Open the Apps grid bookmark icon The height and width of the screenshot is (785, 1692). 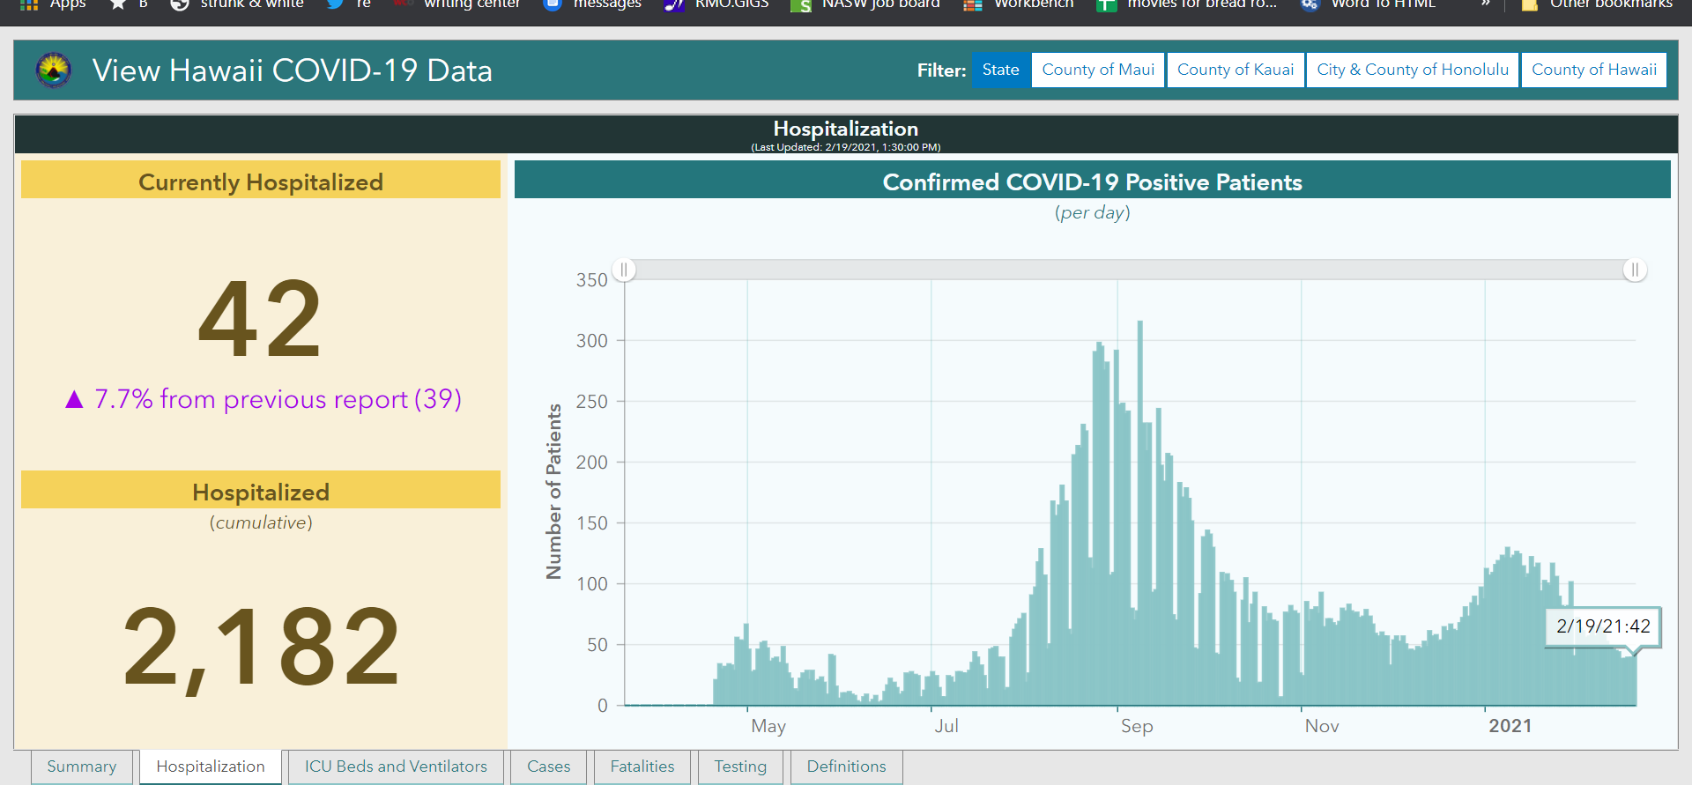pos(29,4)
